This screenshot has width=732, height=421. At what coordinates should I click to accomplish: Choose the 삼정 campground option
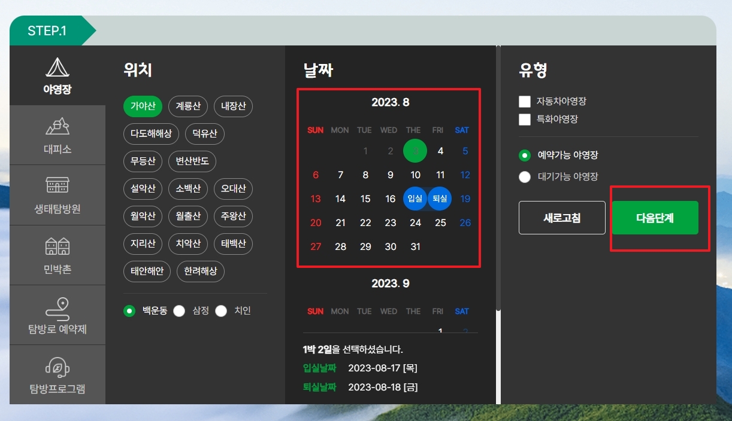[x=178, y=310]
